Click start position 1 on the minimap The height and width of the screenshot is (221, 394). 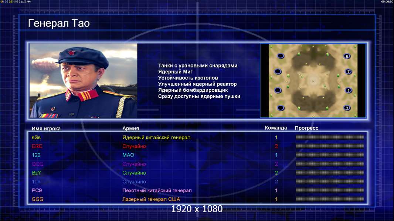click(348, 90)
